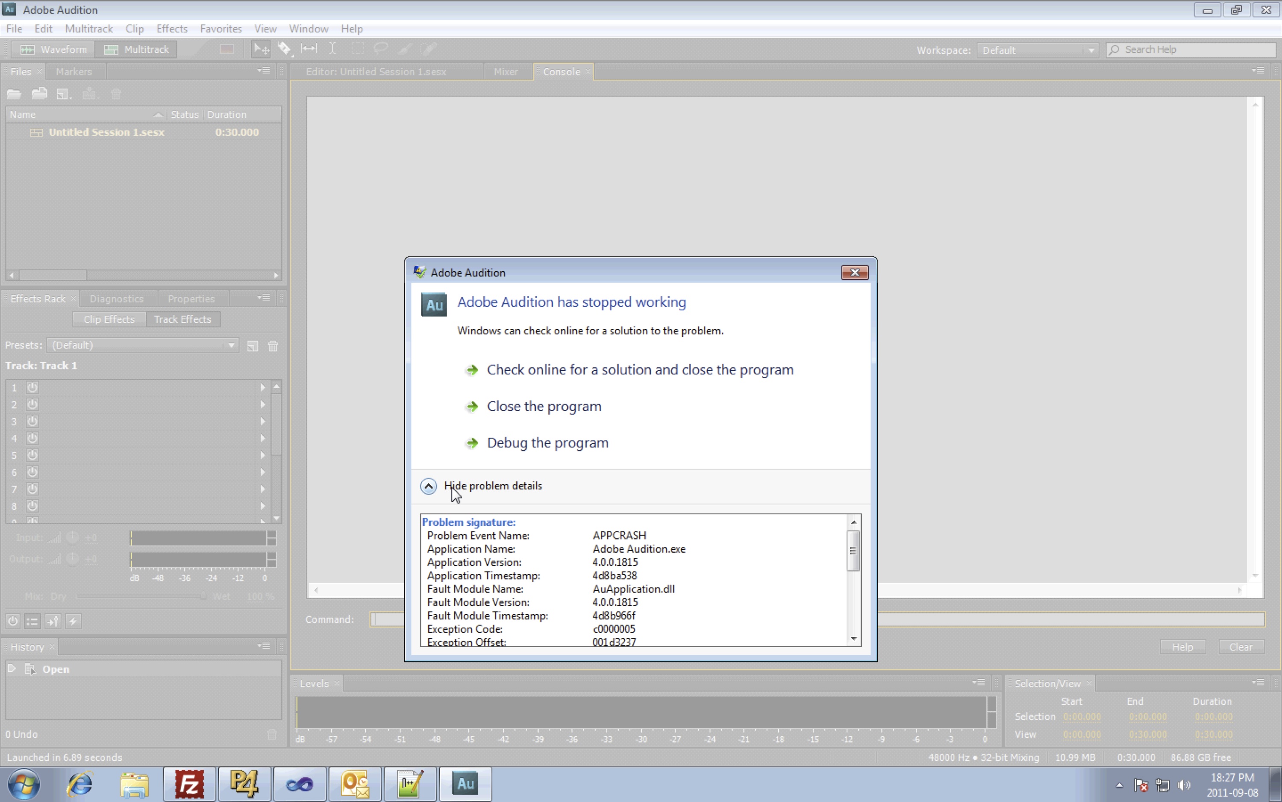Viewport: 1282px width, 802px height.
Task: Click the Adobe Audition taskbar icon
Action: pyautogui.click(x=465, y=784)
